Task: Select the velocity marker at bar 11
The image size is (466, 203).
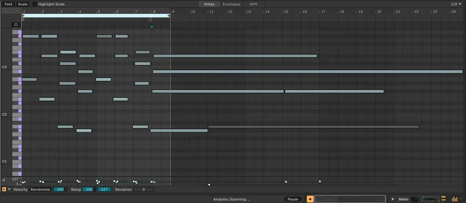Action: pos(209,185)
